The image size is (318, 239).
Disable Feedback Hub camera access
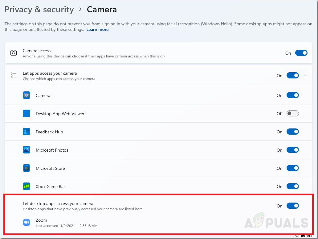coord(292,132)
